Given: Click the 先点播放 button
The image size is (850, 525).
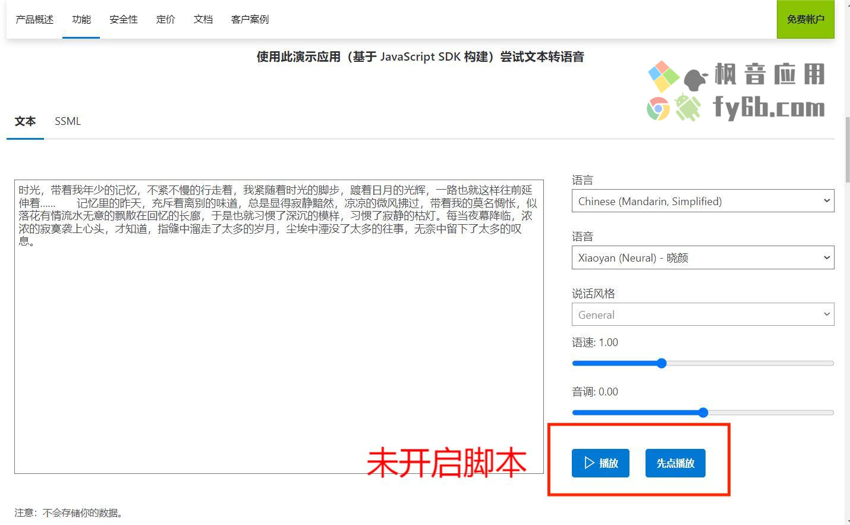Looking at the screenshot, I should click(675, 463).
